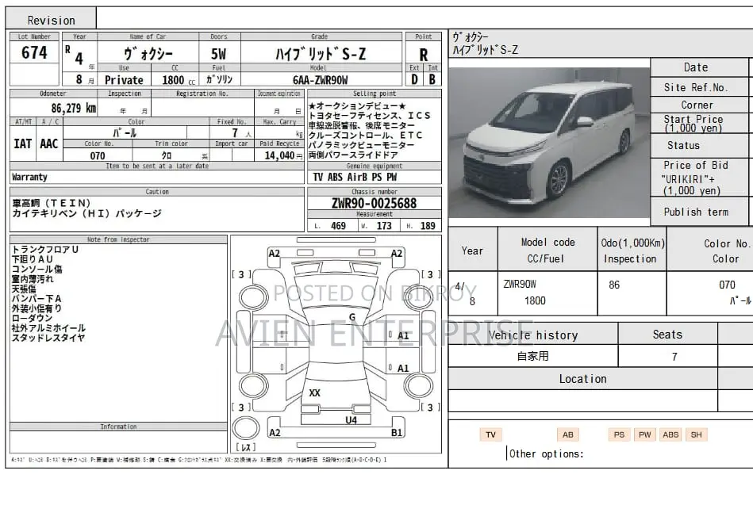This screenshot has height=505, width=753.
Task: Click the Seats header cell
Action: 667,334
